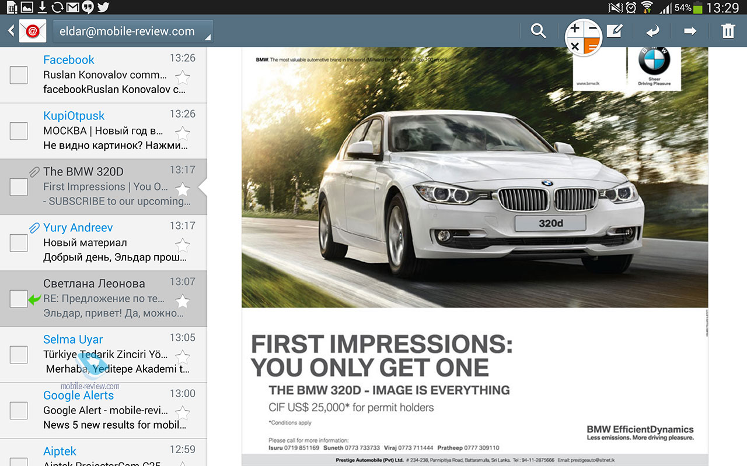Tap the download notification icon
747x466 pixels.
click(42, 8)
